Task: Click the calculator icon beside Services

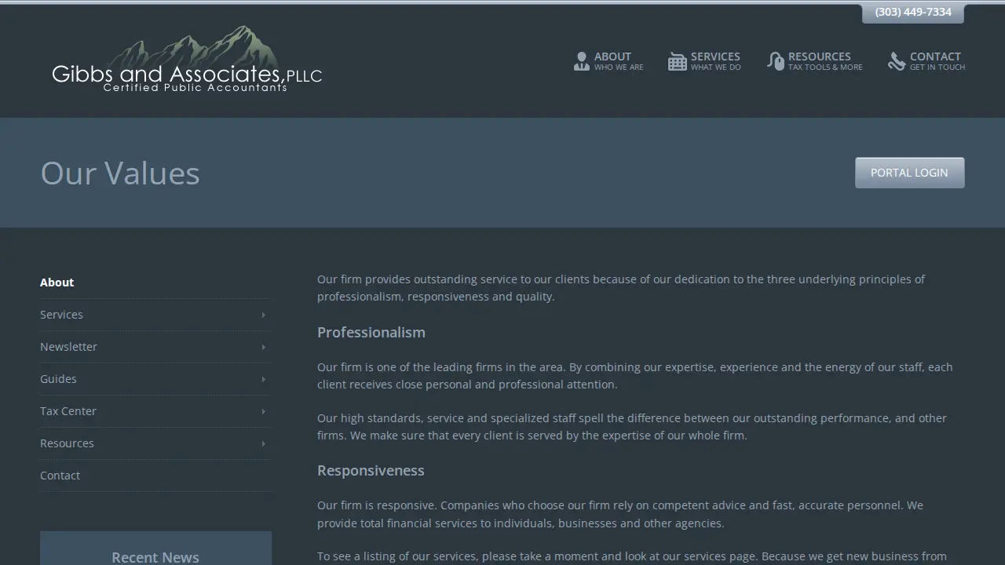Action: click(677, 61)
